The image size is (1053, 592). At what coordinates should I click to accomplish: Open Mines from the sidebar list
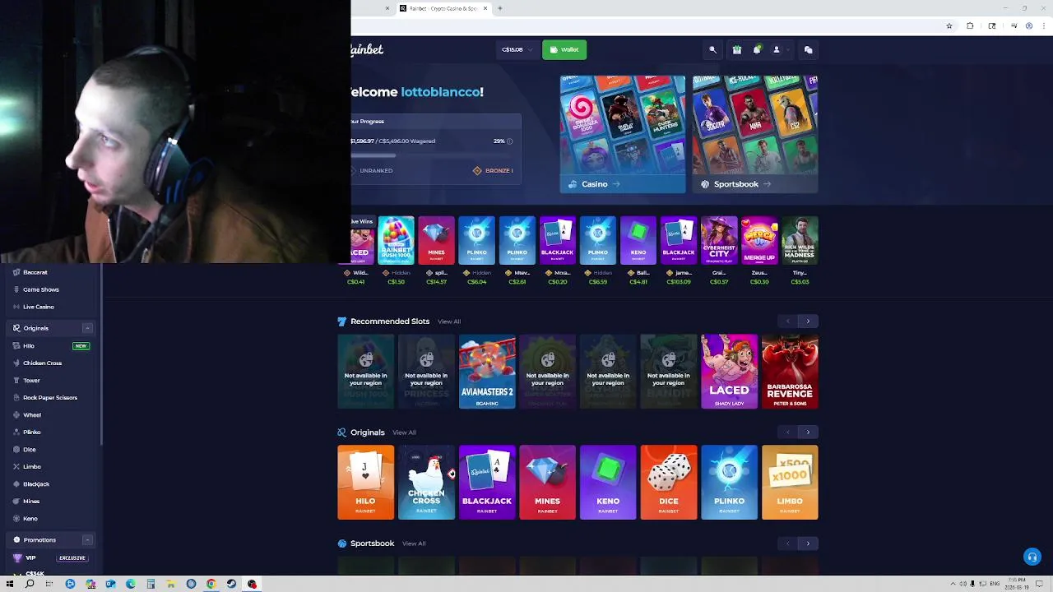click(x=31, y=501)
